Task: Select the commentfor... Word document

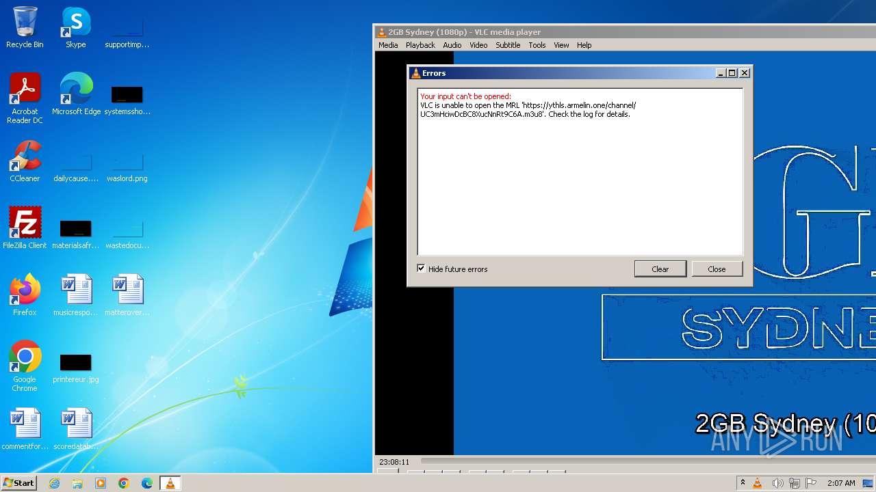Action: (25, 429)
